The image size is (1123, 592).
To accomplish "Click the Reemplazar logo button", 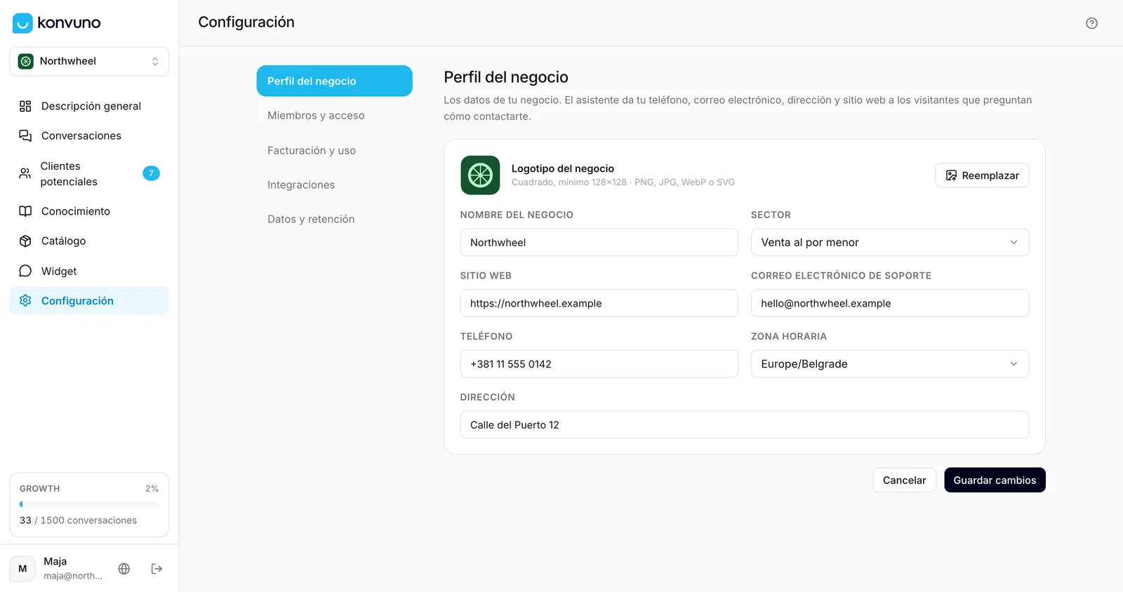I will pyautogui.click(x=982, y=175).
